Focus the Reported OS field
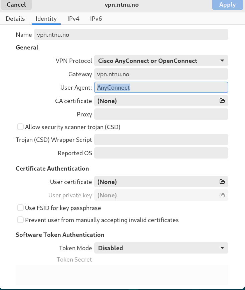The width and height of the screenshot is (245, 290). point(161,153)
